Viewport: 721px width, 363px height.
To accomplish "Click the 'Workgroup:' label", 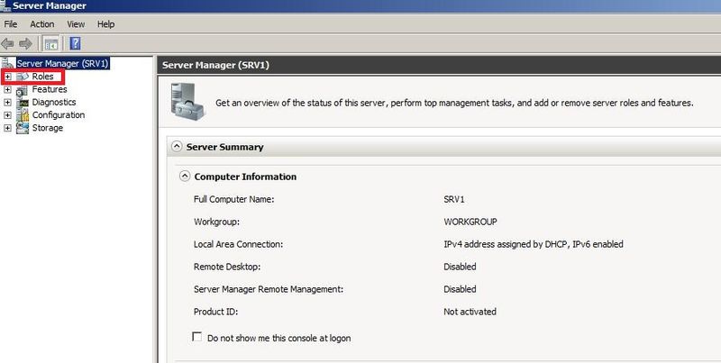I will 216,222.
